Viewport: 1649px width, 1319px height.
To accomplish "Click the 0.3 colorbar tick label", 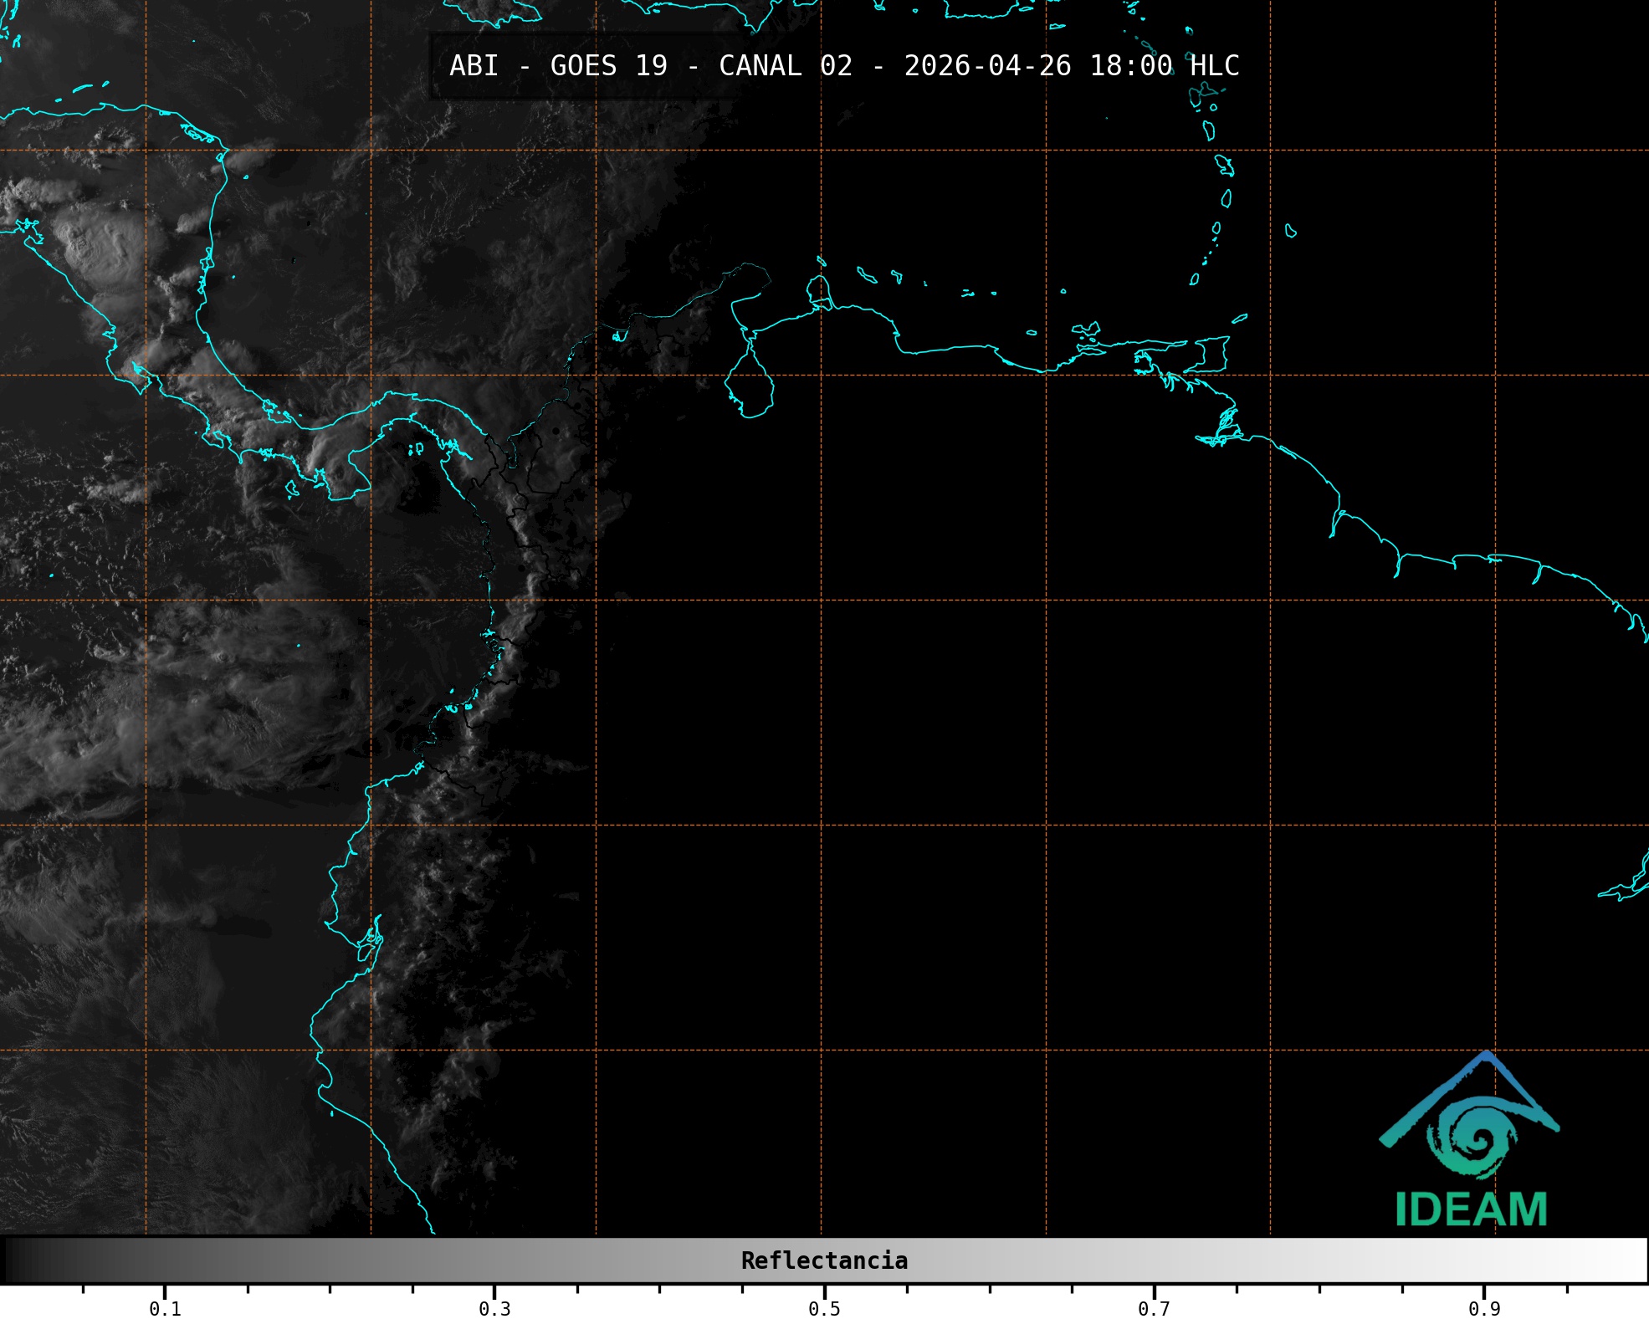I will 494,1308.
